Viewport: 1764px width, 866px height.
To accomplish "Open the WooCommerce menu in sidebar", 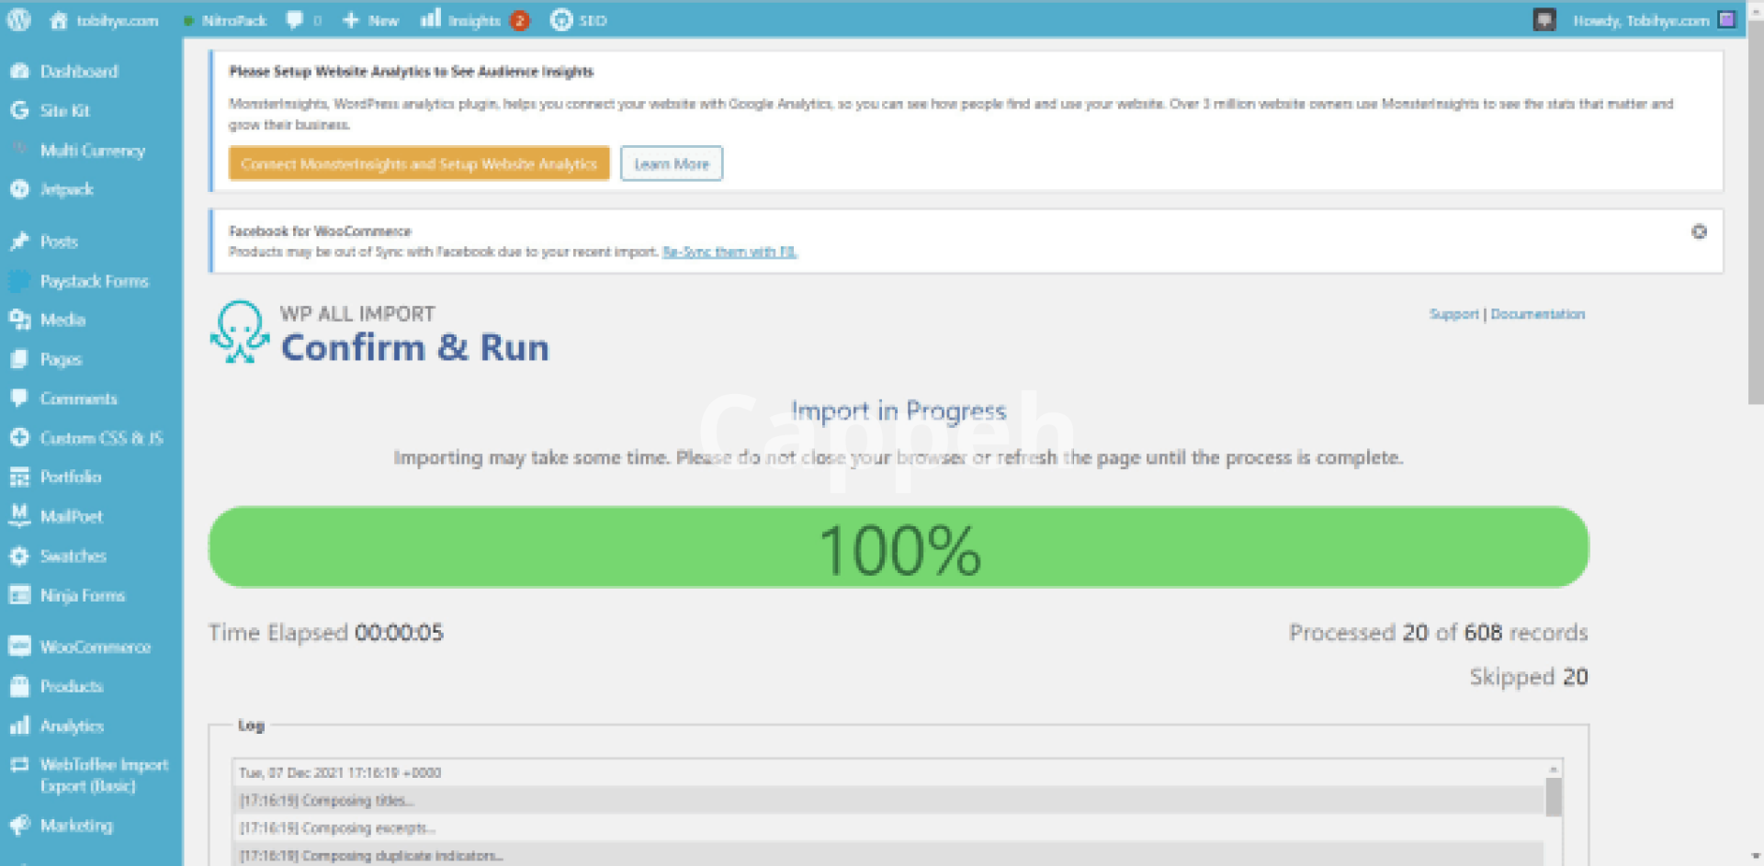I will point(95,647).
